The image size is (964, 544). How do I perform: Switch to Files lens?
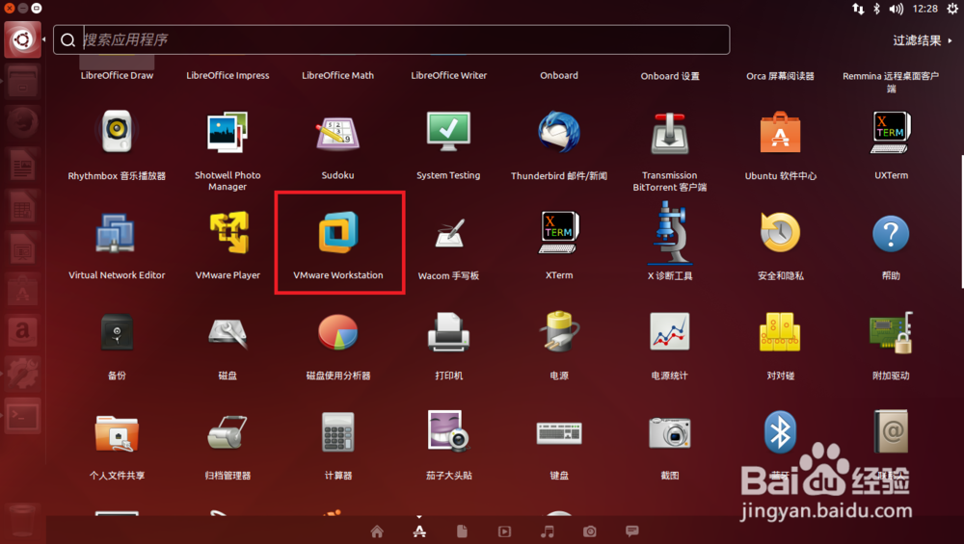pos(462,531)
